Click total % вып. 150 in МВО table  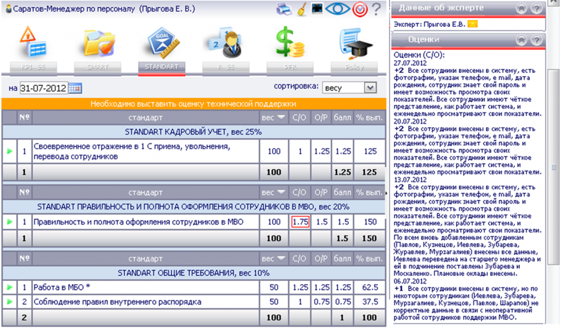pyautogui.click(x=369, y=238)
